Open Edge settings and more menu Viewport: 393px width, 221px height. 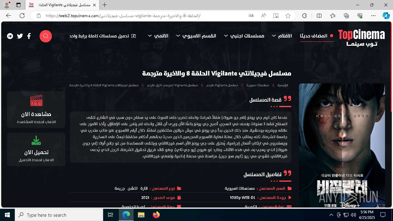[373, 16]
